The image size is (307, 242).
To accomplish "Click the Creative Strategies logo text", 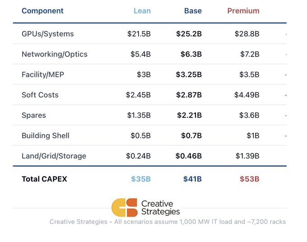I will point(160,208).
